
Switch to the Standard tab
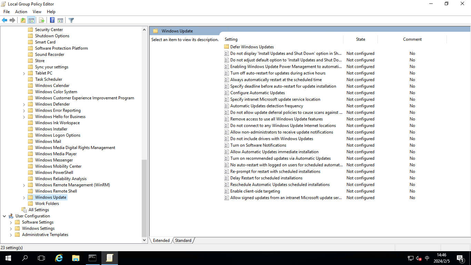183,241
